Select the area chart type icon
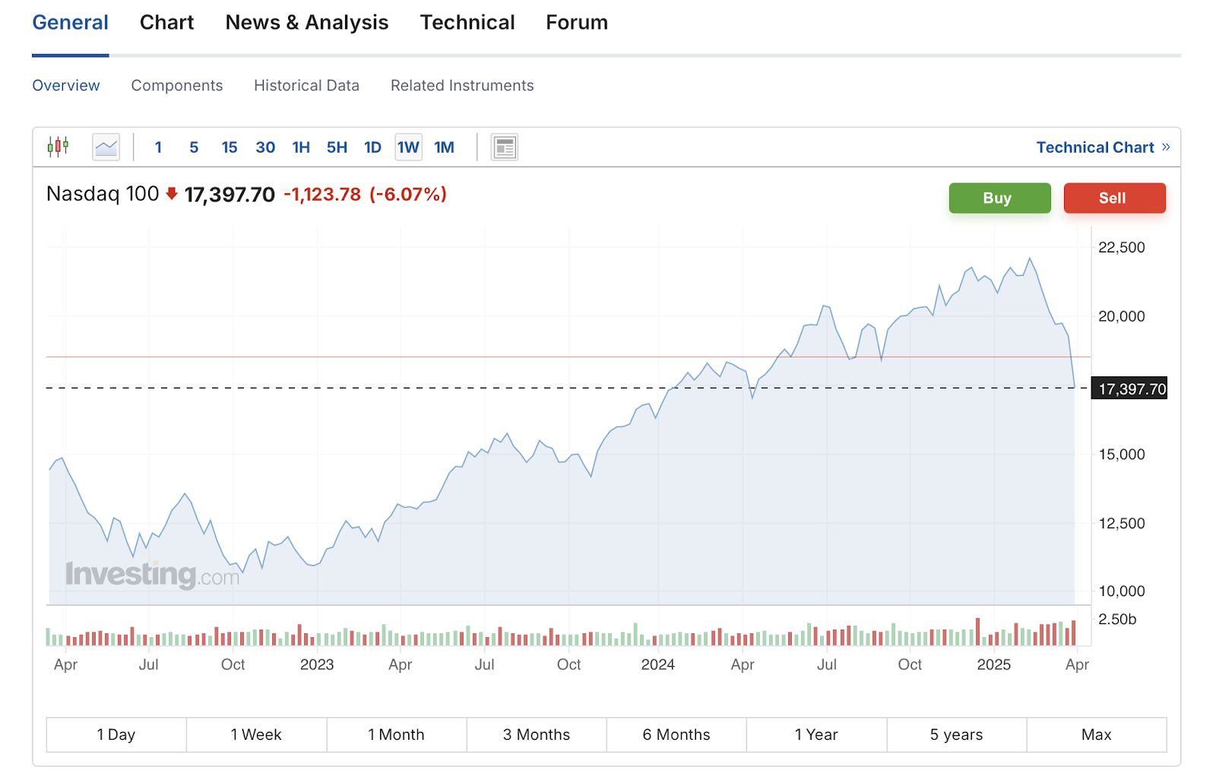1216x777 pixels. click(106, 147)
